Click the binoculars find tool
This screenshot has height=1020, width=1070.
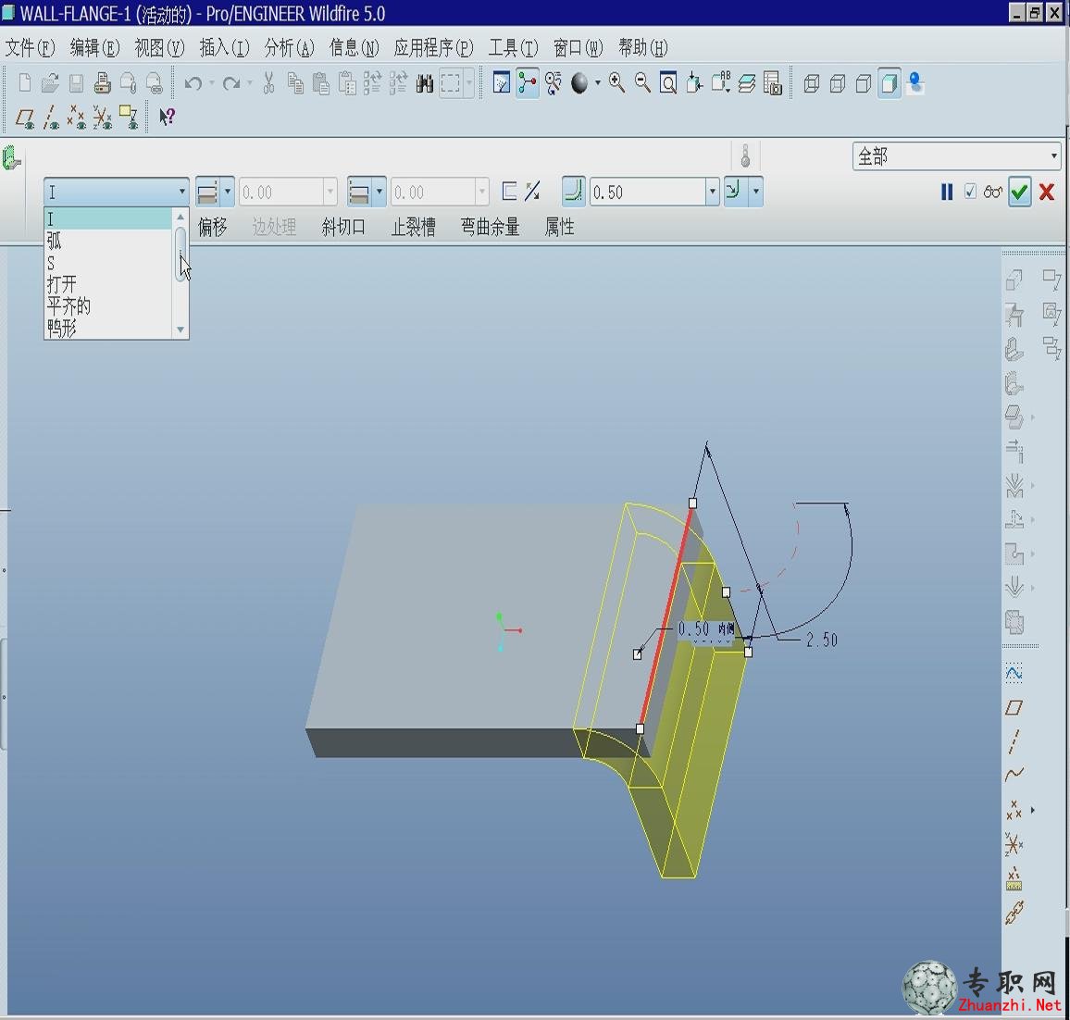(x=425, y=84)
